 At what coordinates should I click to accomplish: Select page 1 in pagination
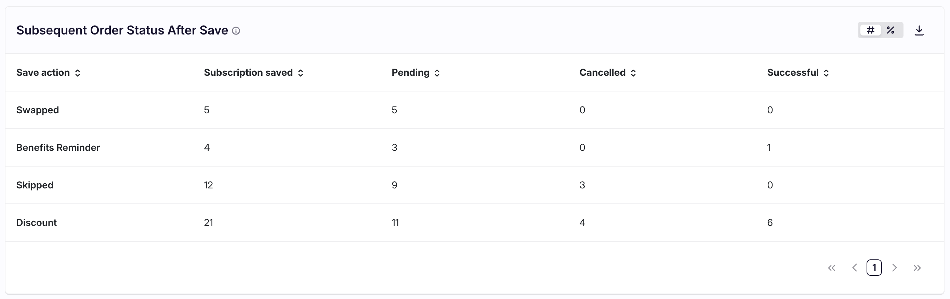874,268
